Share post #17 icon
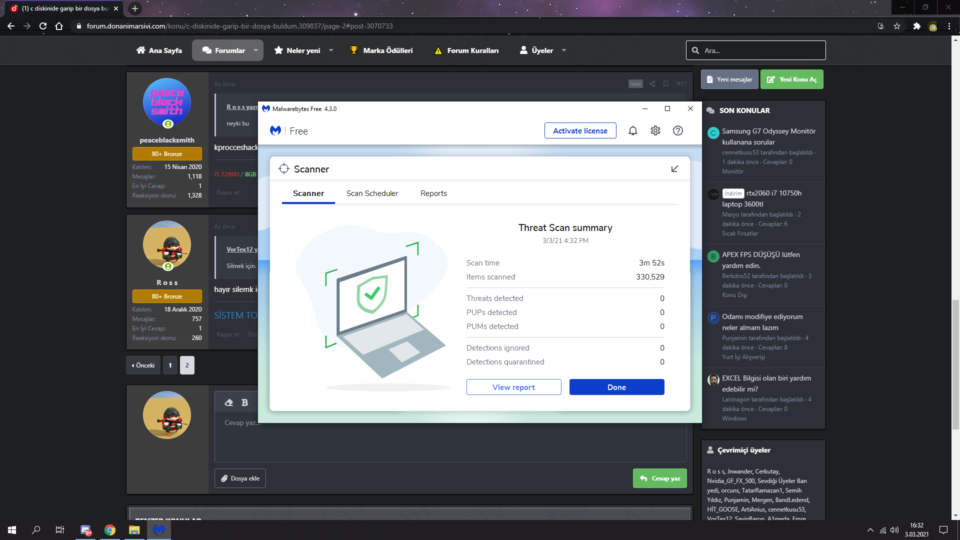Screen dimensions: 960x540 coord(652,84)
